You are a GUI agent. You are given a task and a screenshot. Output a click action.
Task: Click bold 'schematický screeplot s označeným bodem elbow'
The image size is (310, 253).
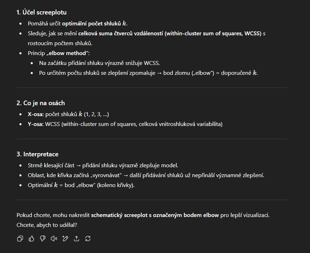(155, 215)
